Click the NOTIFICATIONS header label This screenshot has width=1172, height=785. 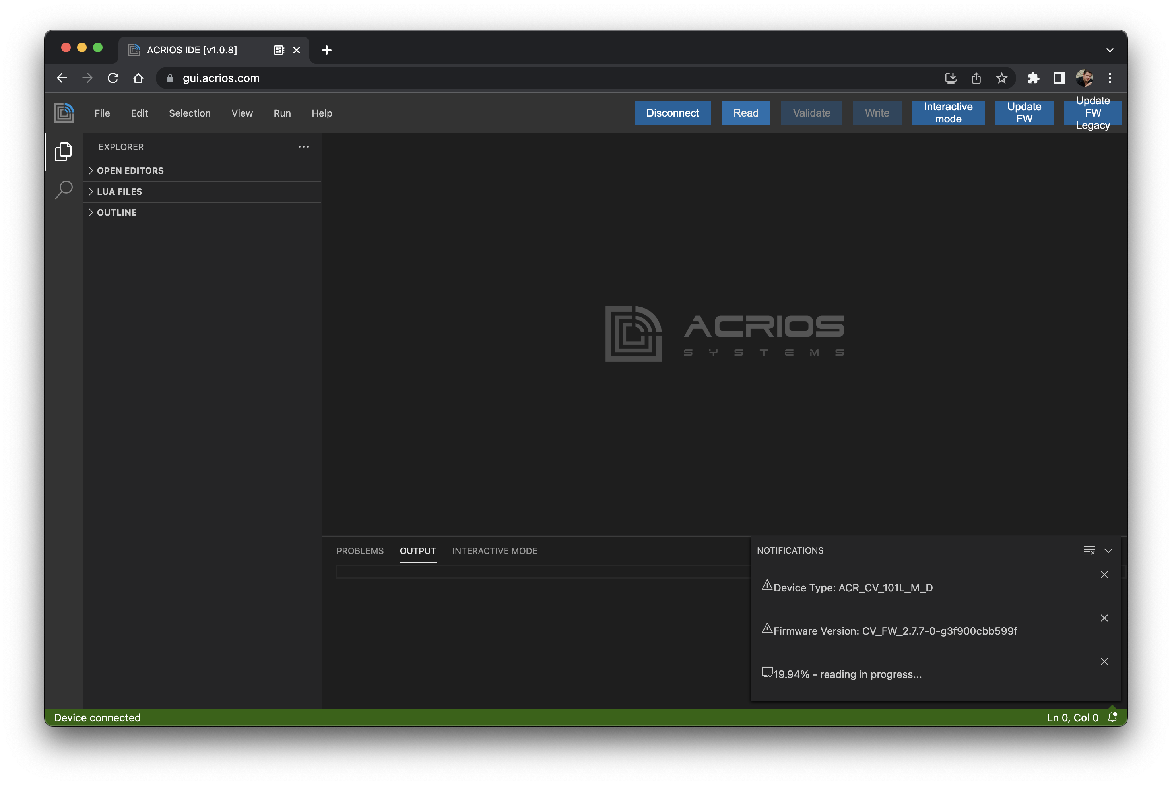point(790,550)
